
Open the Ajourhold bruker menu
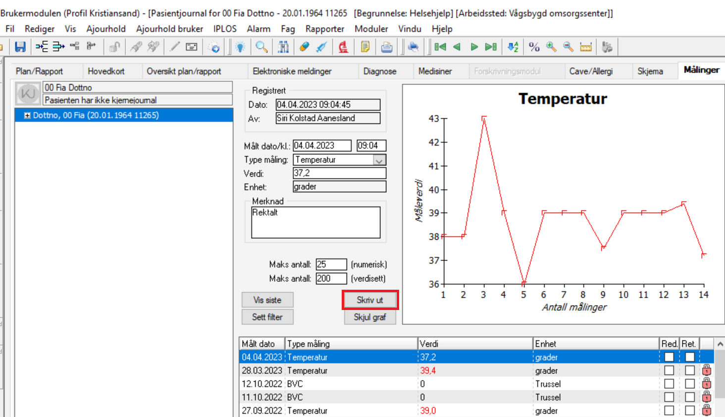tap(169, 29)
